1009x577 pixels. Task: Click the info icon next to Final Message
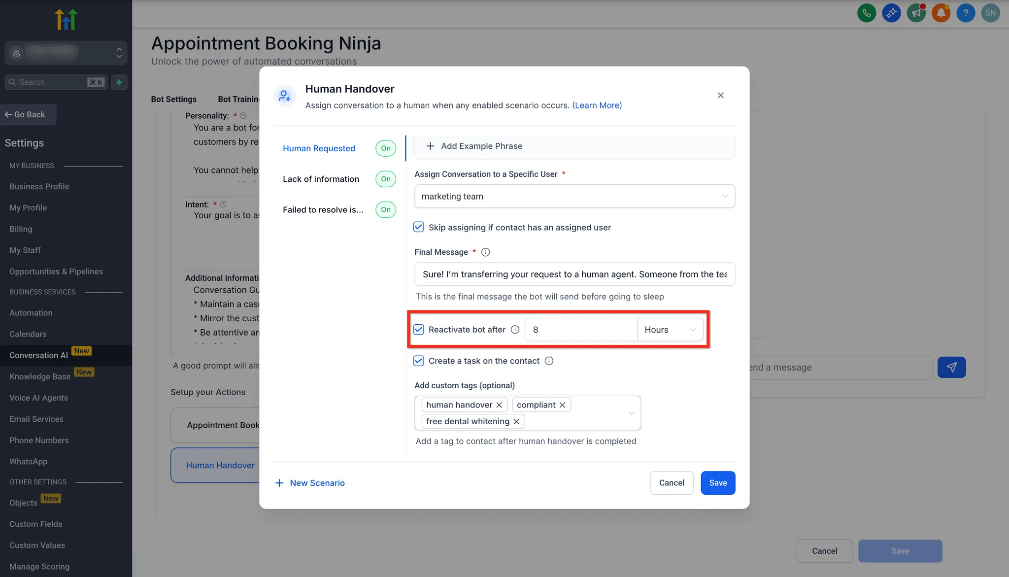pos(485,252)
